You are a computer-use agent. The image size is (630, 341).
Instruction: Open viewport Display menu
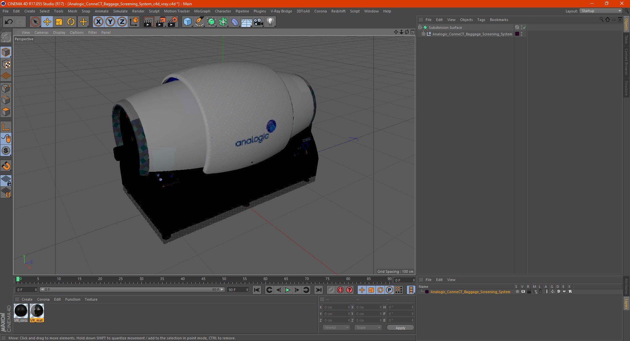point(59,32)
